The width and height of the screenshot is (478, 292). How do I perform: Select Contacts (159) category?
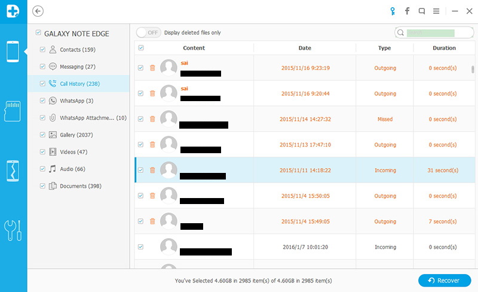[x=78, y=50]
